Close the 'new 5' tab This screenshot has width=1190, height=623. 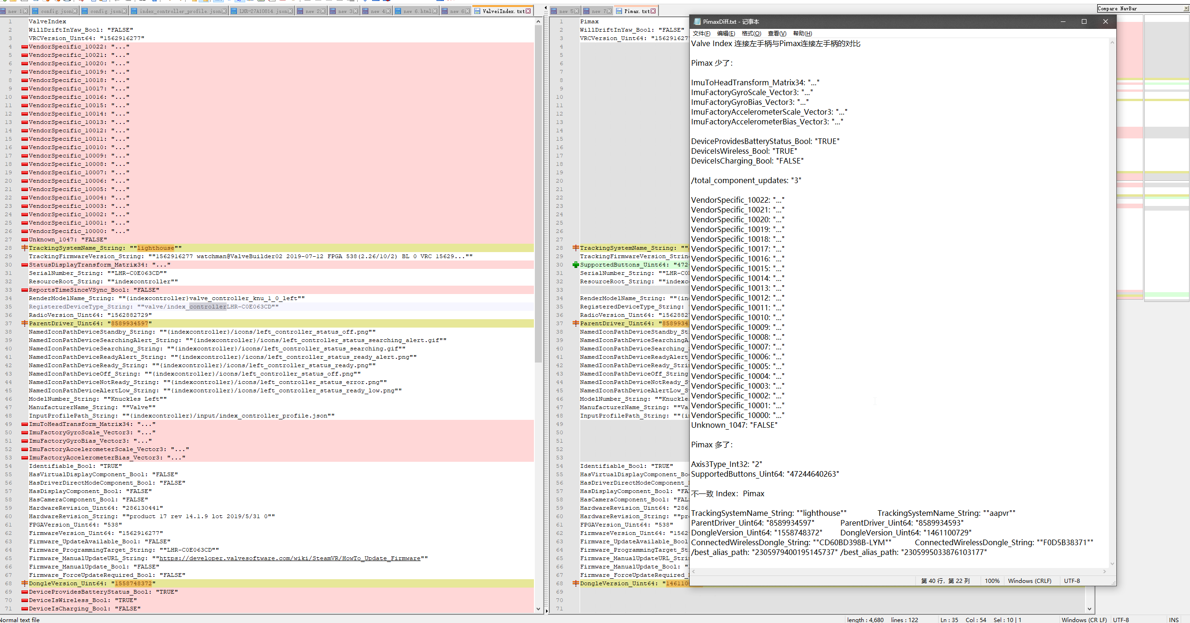[x=576, y=11]
